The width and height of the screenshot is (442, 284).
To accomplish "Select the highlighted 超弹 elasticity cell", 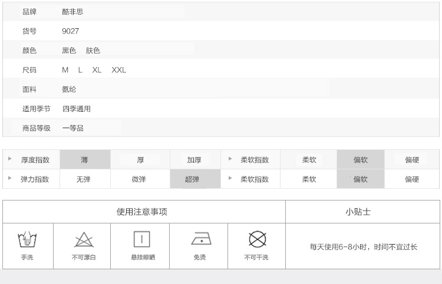I will pos(195,179).
